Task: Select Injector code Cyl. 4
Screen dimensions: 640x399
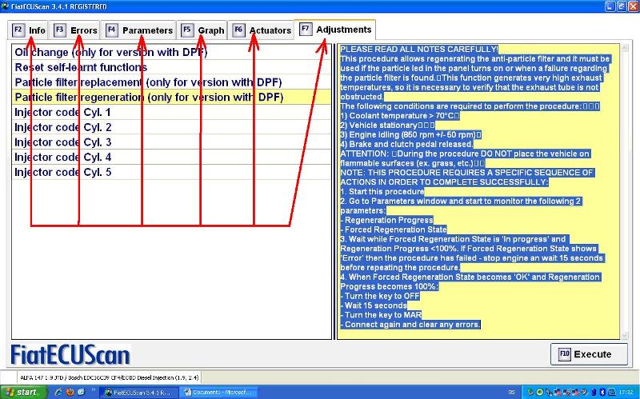Action: pos(171,157)
